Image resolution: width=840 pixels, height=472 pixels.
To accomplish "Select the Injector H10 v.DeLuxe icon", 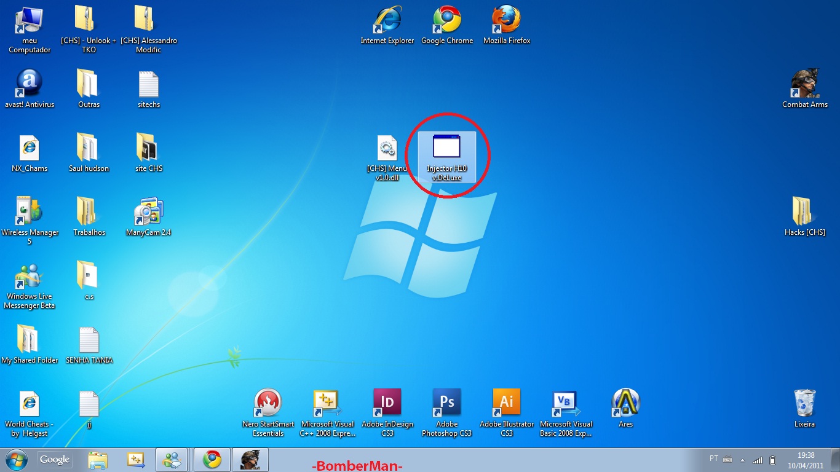I will 447,157.
